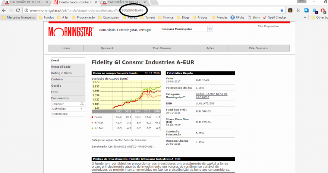Open the Finance bookmark folder
This screenshot has height=173, width=328.
tap(166, 17)
